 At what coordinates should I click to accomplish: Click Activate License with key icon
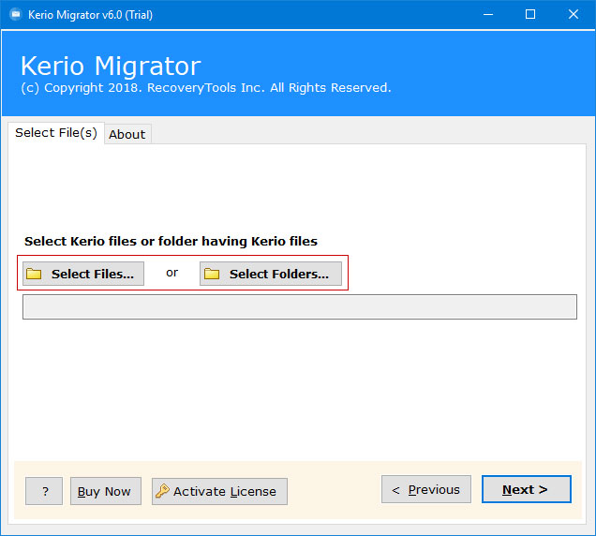click(219, 491)
